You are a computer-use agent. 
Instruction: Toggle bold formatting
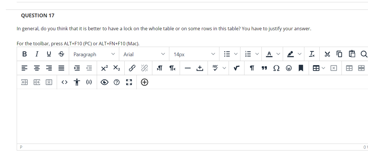(x=24, y=54)
